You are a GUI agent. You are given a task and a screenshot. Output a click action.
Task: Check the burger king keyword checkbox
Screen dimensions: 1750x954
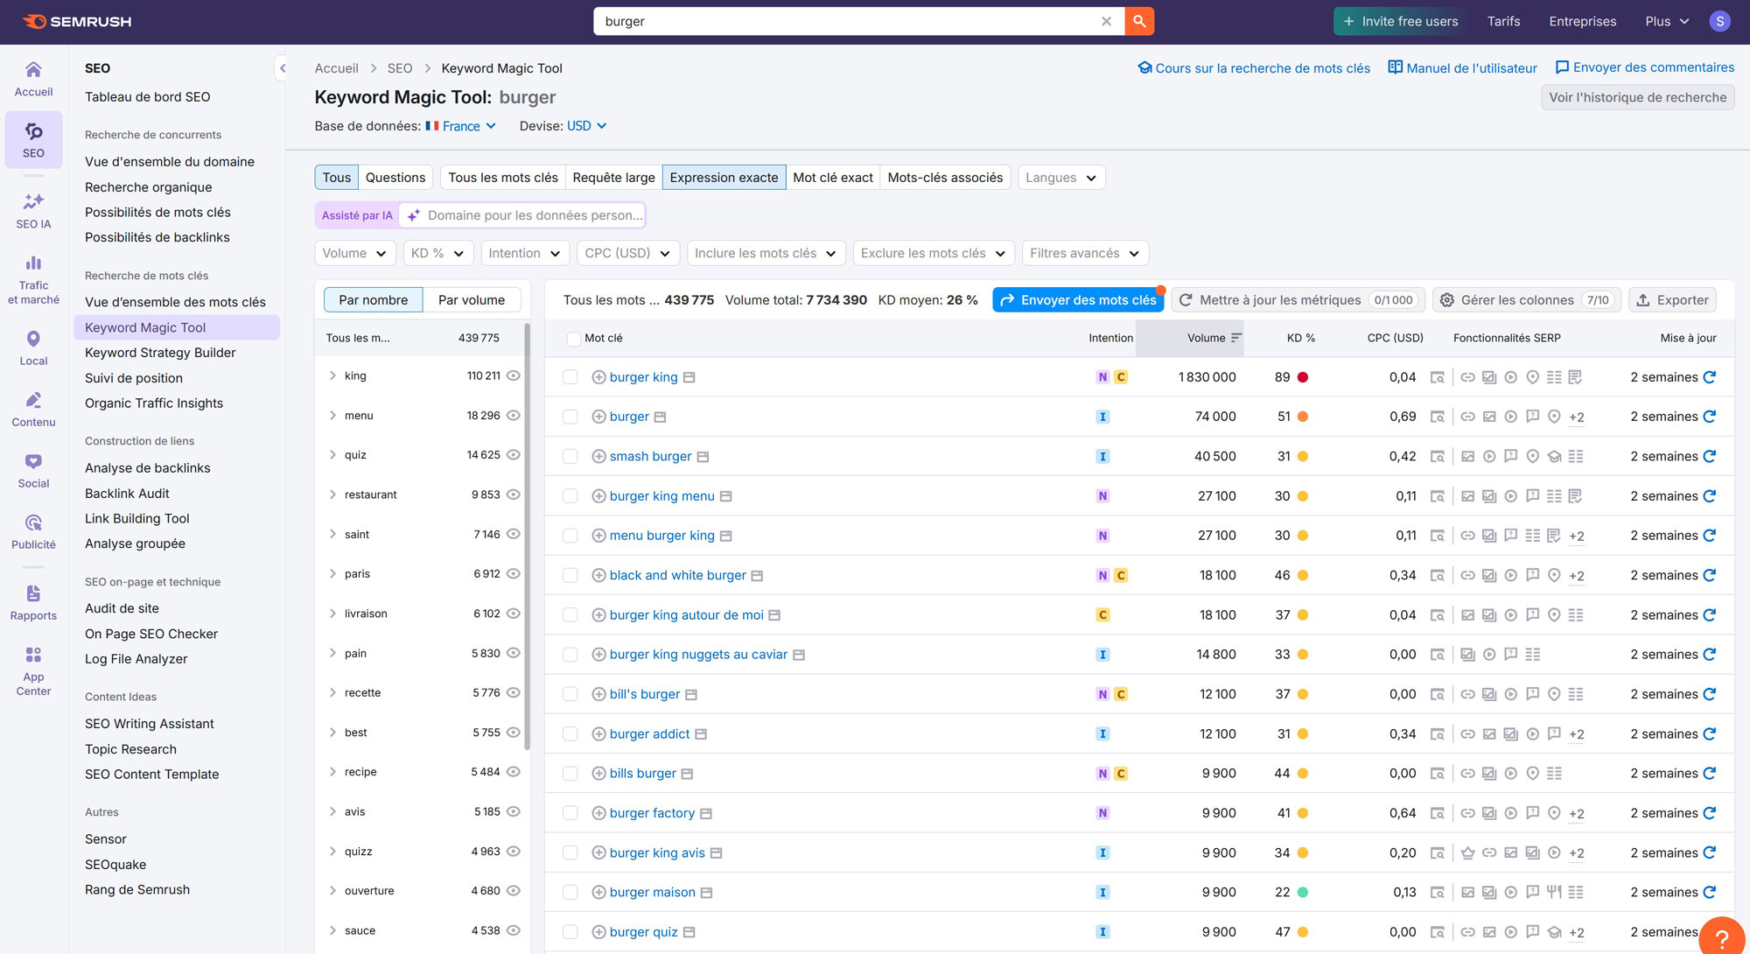570,377
